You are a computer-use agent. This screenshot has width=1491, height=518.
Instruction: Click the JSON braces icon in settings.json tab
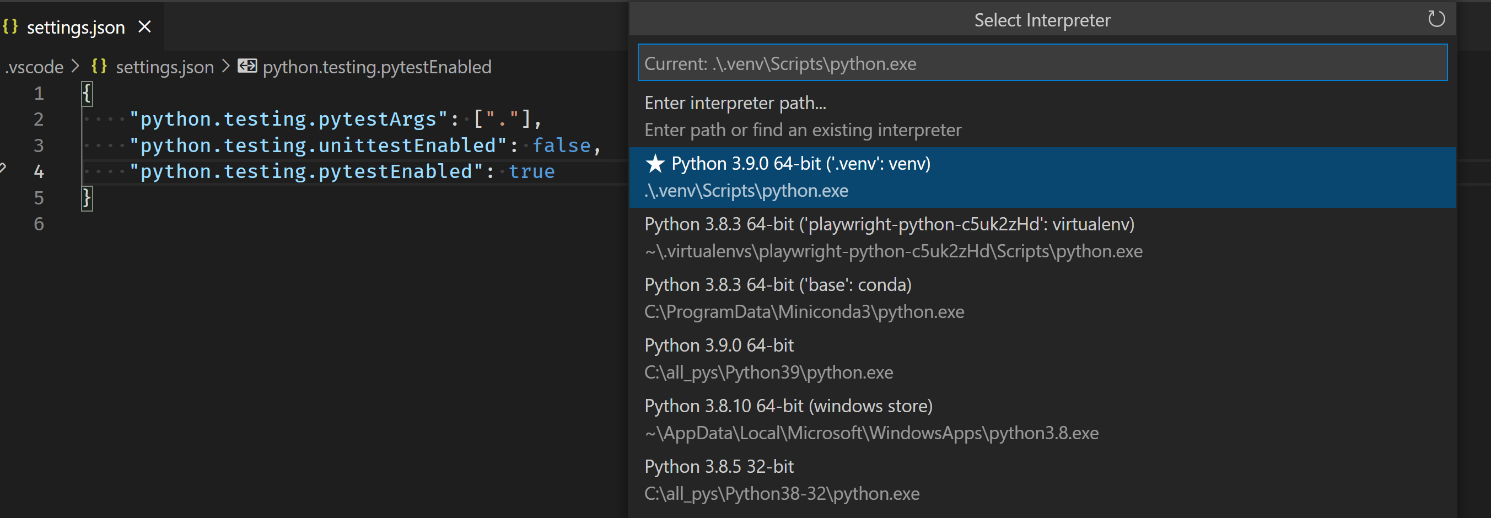click(10, 26)
